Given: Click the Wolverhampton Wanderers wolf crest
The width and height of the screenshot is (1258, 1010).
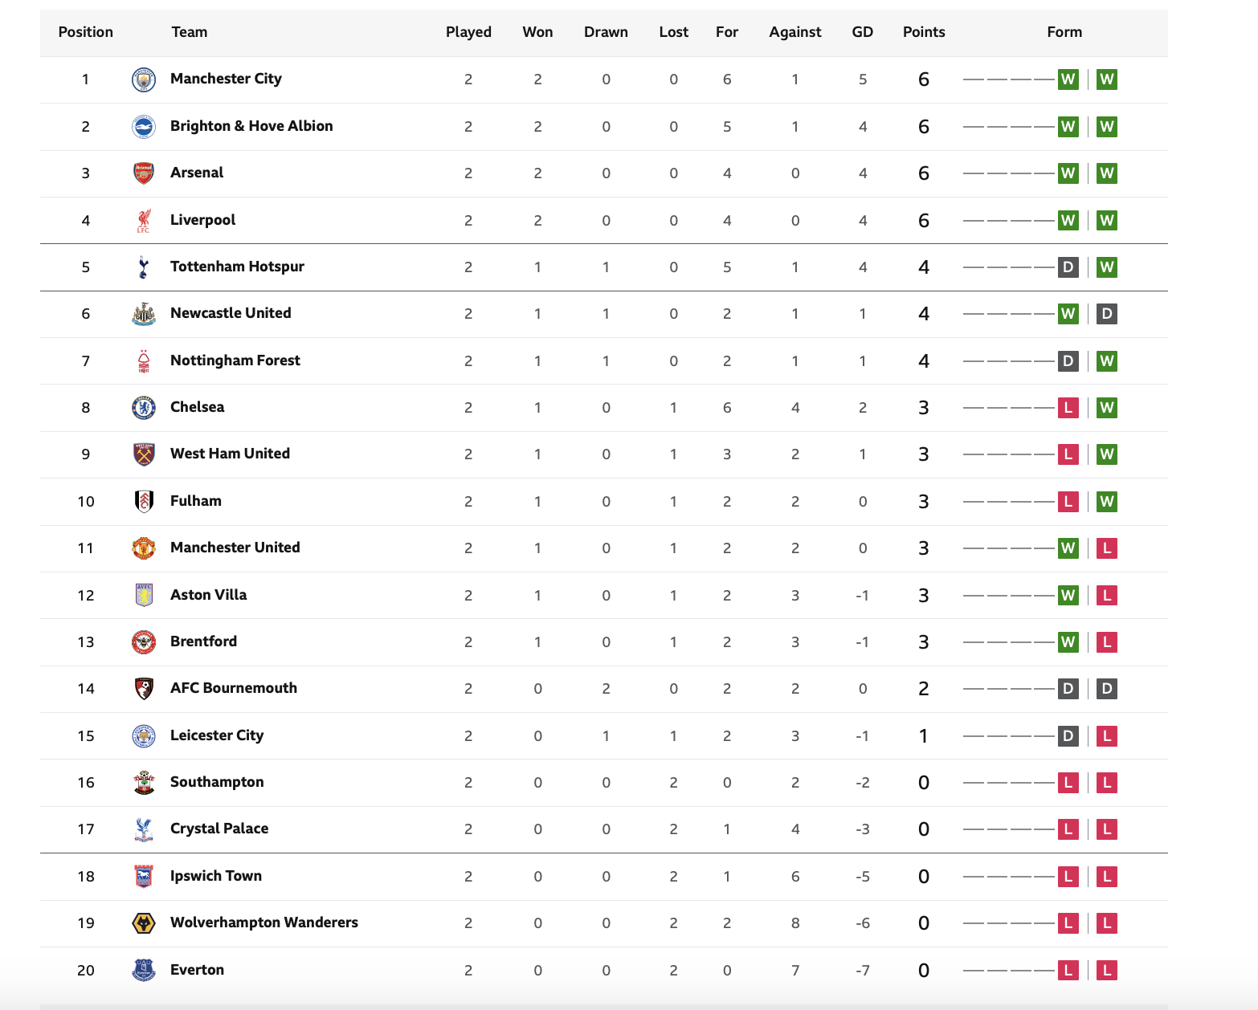Looking at the screenshot, I should pyautogui.click(x=144, y=923).
